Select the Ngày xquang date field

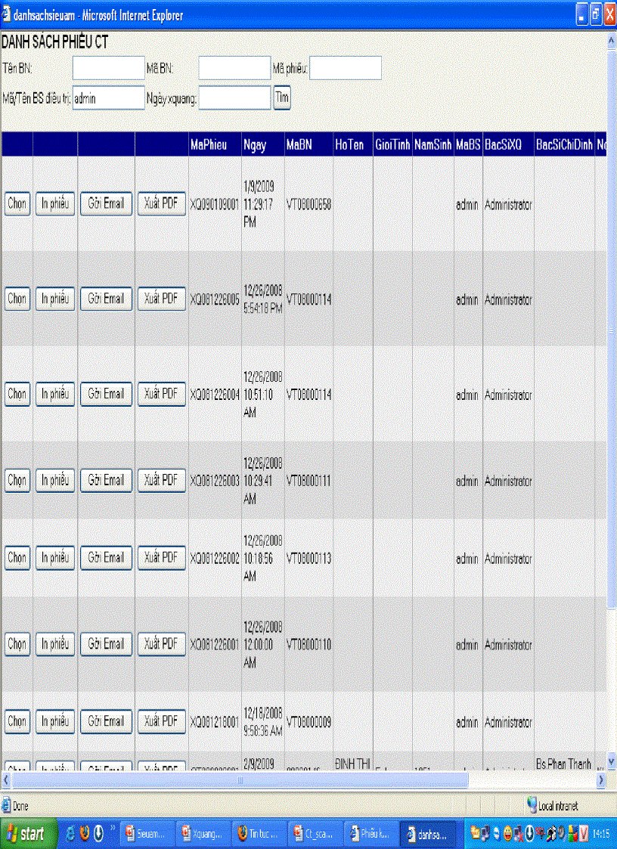coord(234,98)
